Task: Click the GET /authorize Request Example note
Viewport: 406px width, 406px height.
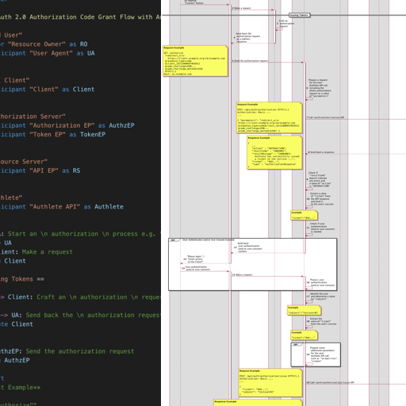Action: click(195, 61)
